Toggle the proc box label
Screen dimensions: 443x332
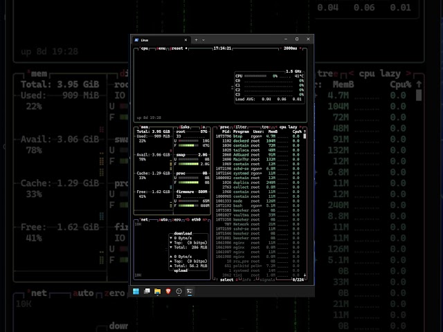[x=224, y=127]
